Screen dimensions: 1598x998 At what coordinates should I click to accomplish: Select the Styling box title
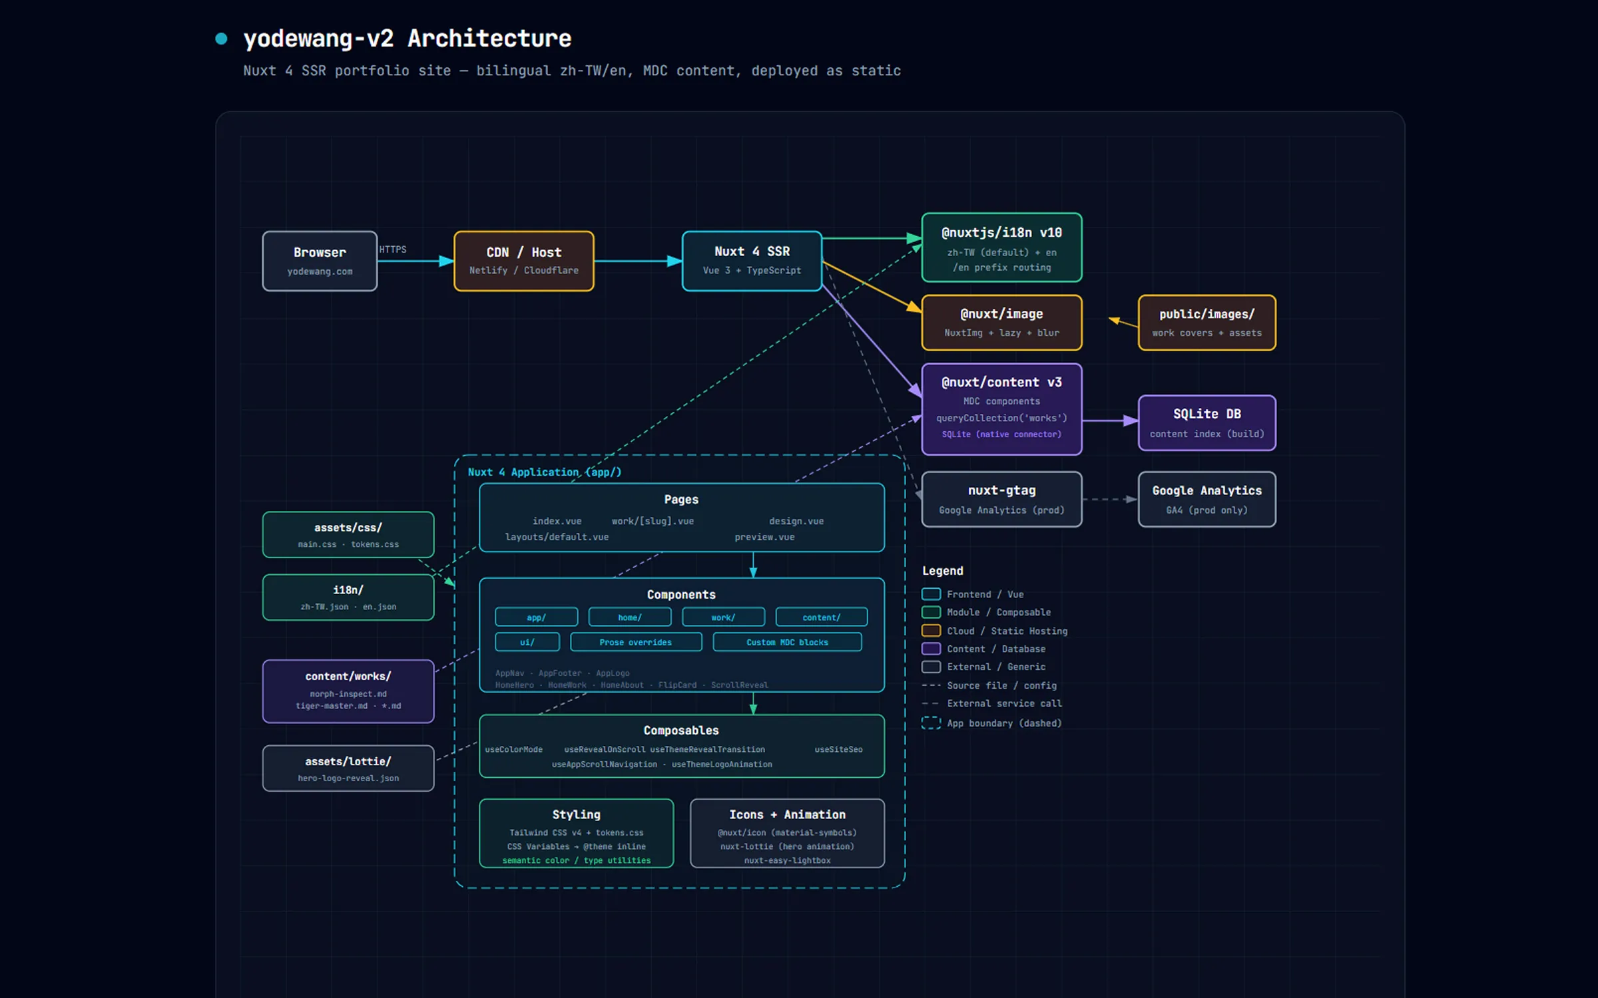pyautogui.click(x=576, y=815)
